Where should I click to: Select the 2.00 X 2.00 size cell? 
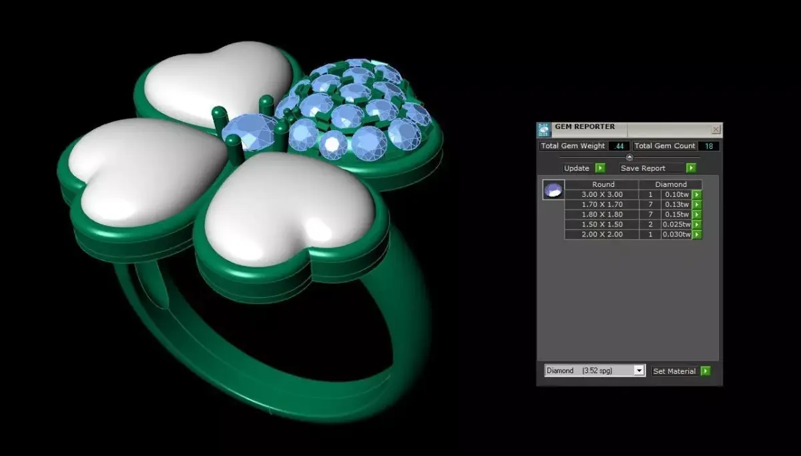point(601,234)
